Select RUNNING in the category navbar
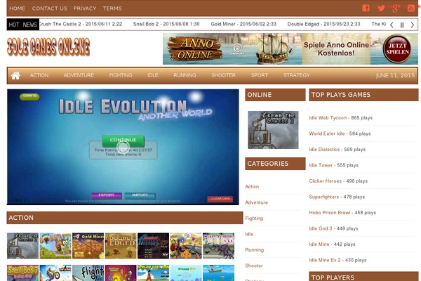 [x=185, y=75]
